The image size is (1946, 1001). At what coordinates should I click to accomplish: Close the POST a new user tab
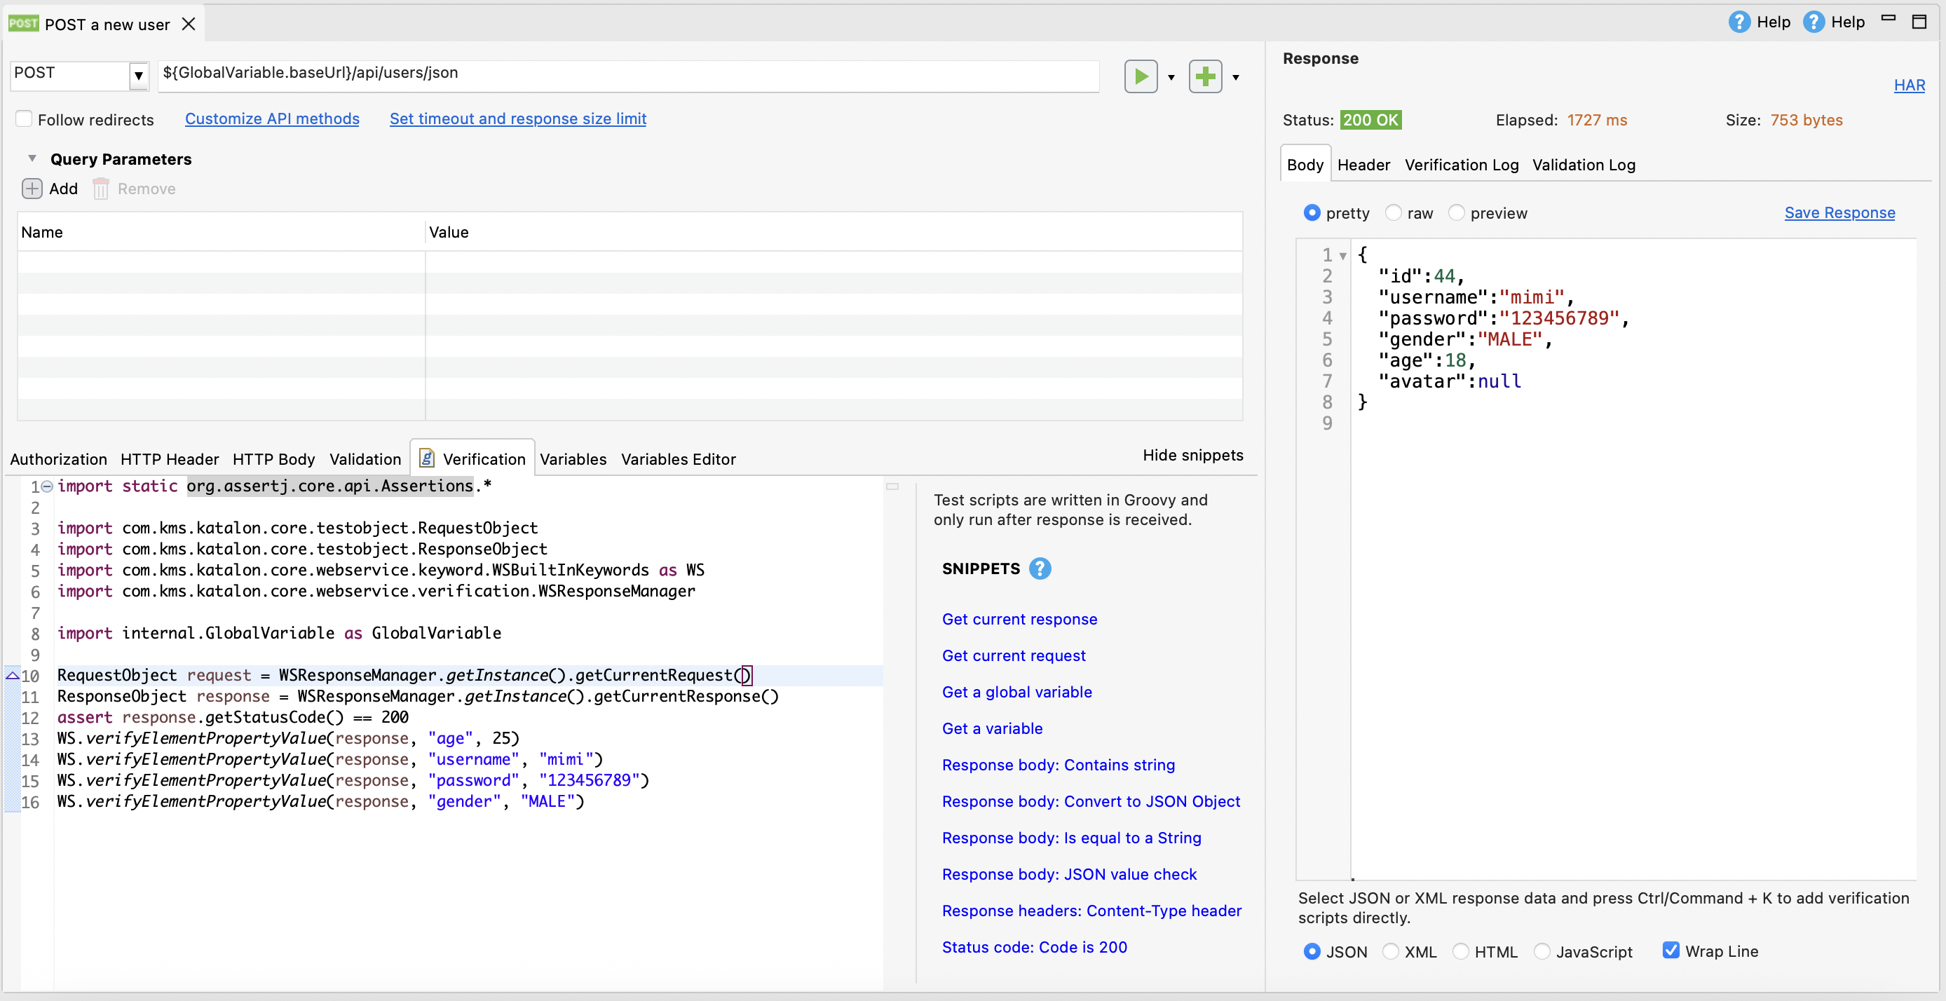click(x=189, y=24)
